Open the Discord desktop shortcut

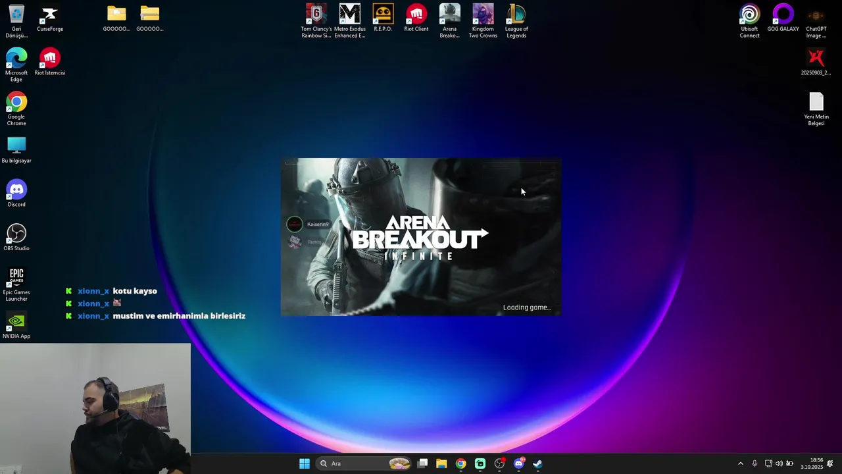[x=16, y=194]
